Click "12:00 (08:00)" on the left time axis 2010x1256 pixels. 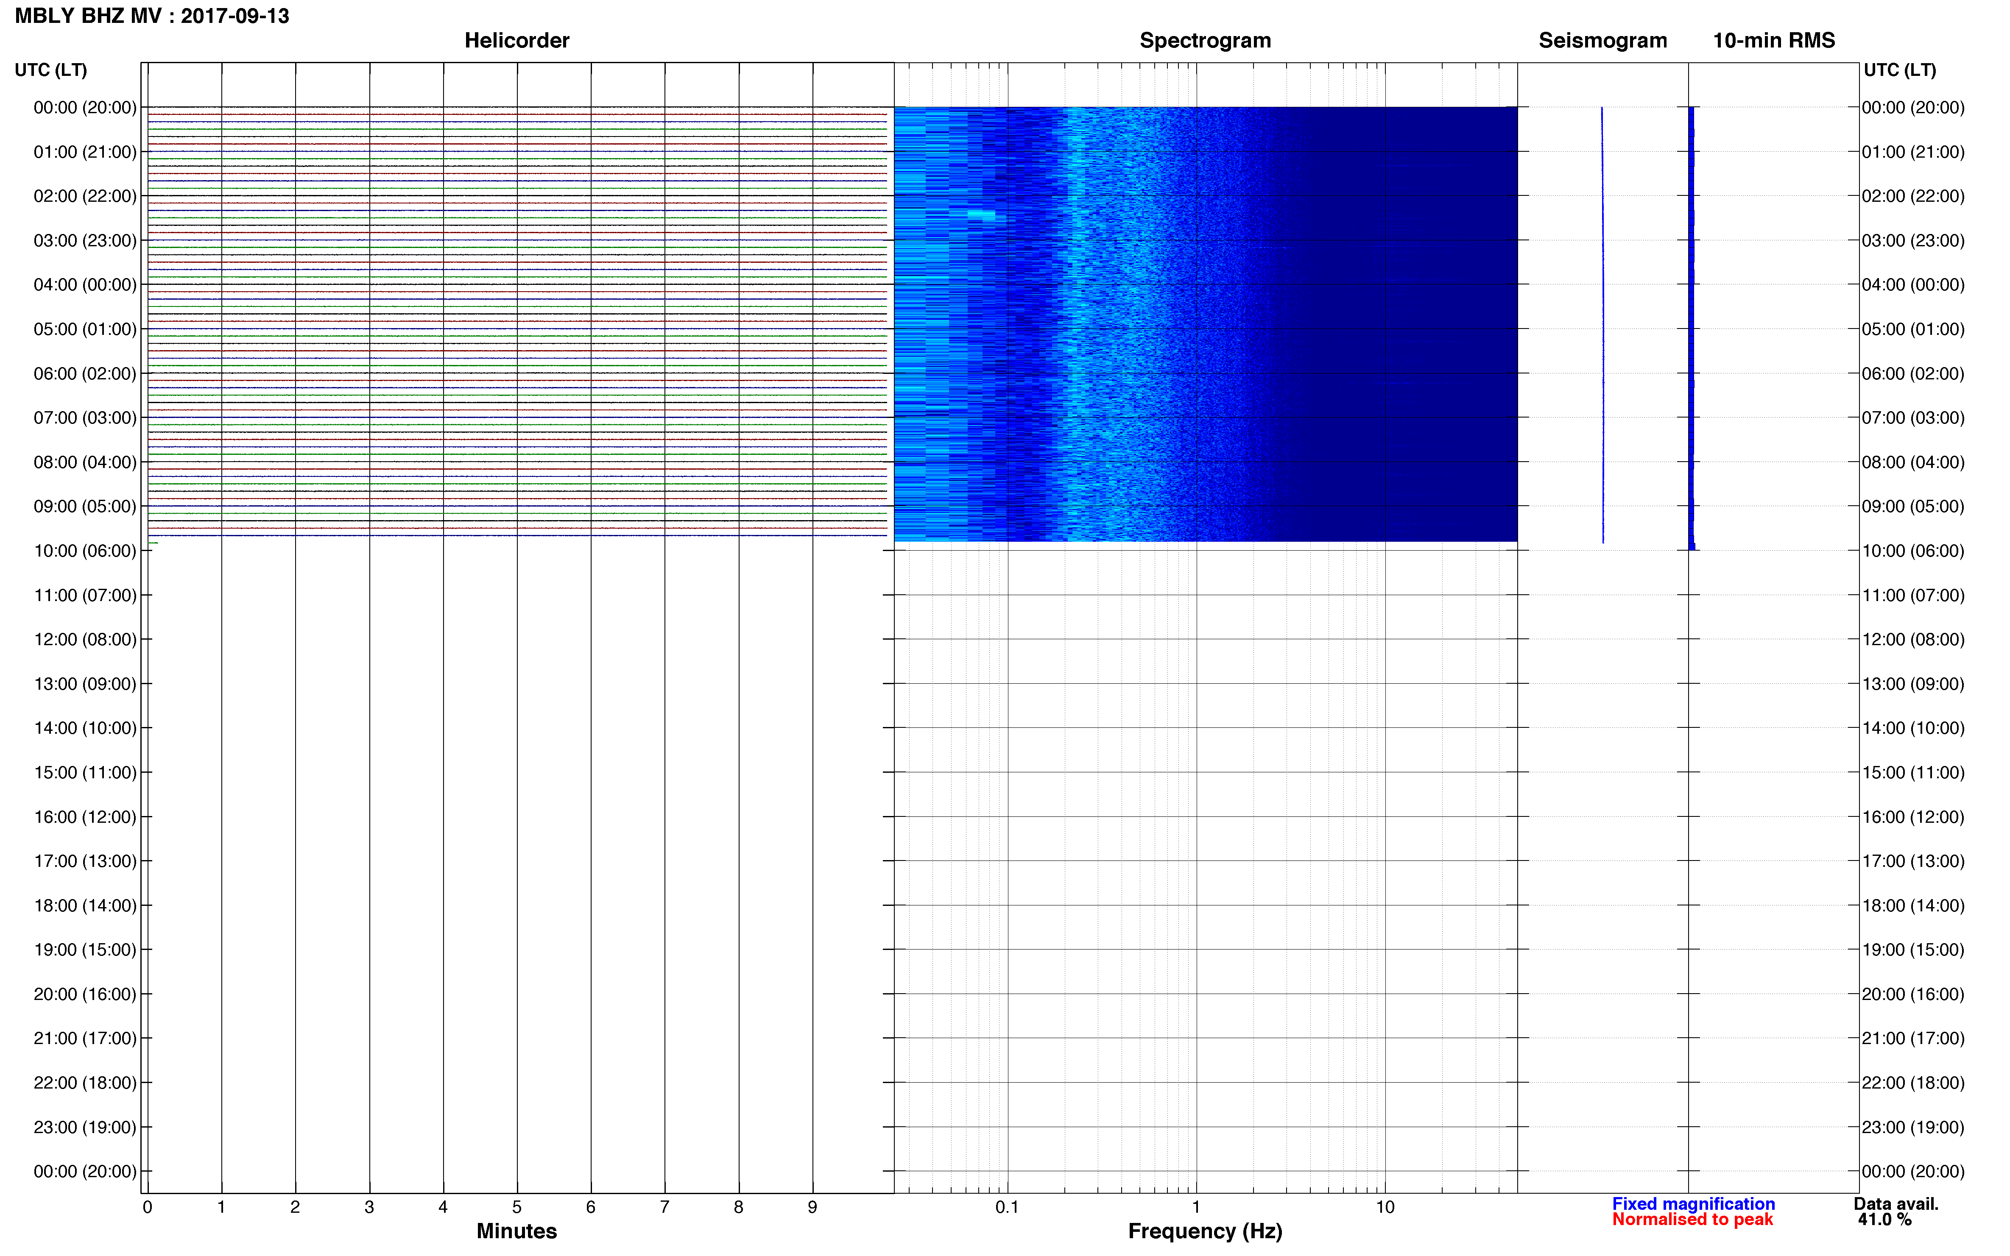pos(85,640)
